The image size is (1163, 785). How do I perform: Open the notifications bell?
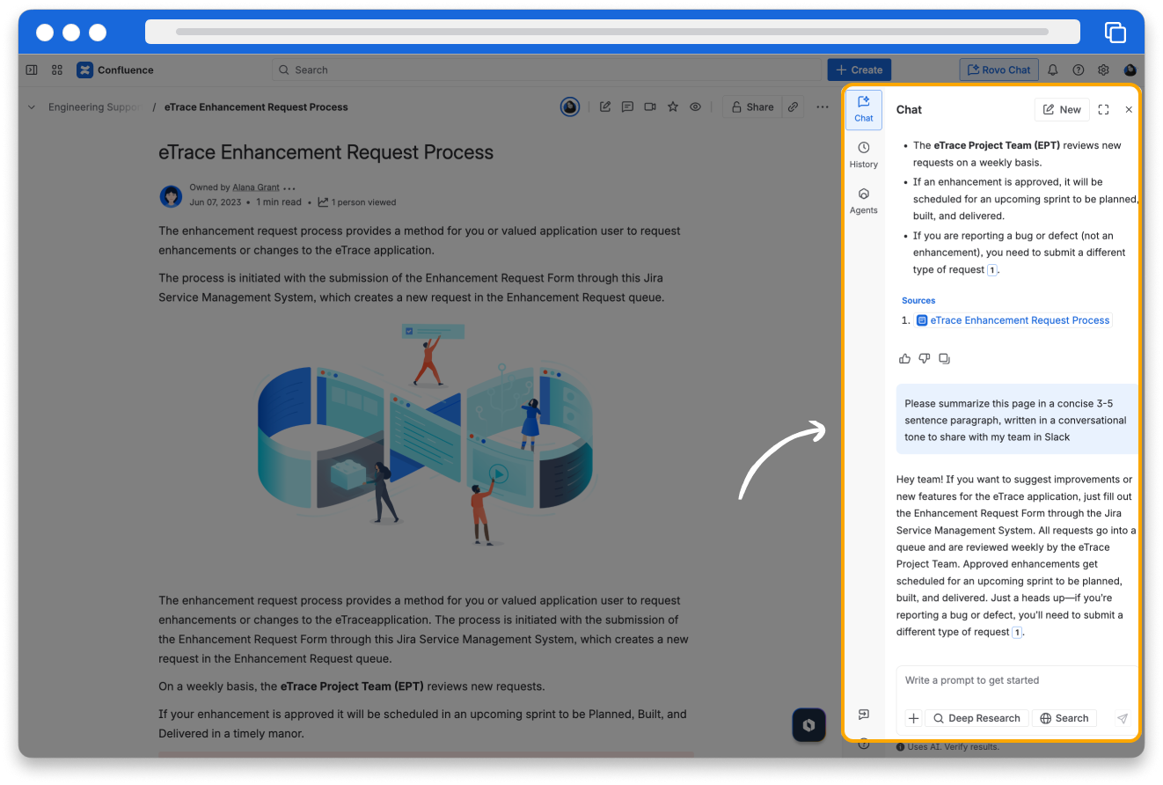[x=1053, y=70]
